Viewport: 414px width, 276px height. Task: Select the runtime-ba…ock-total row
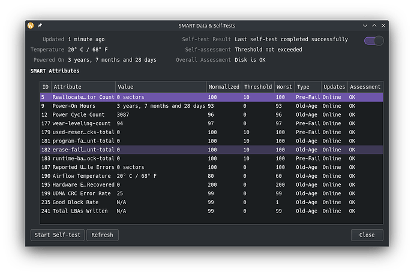211,159
